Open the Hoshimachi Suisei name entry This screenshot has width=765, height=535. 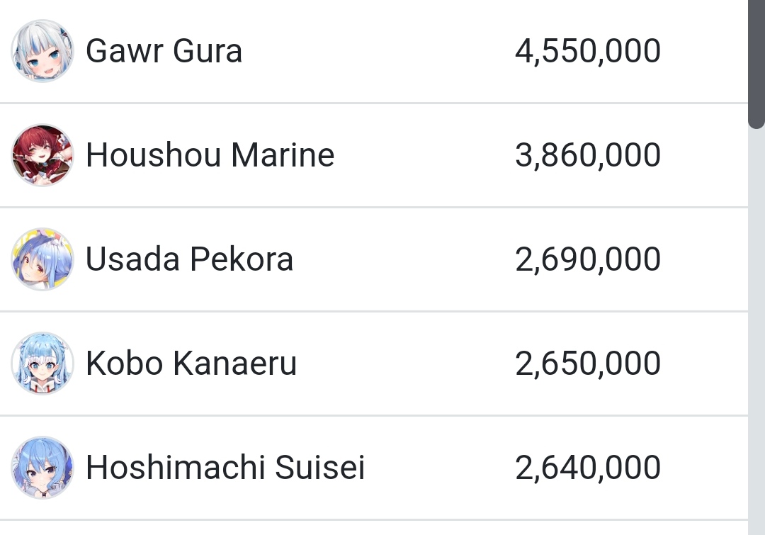[225, 468]
